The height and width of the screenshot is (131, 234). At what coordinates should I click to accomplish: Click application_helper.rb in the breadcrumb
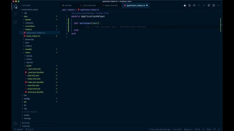click(x=90, y=10)
